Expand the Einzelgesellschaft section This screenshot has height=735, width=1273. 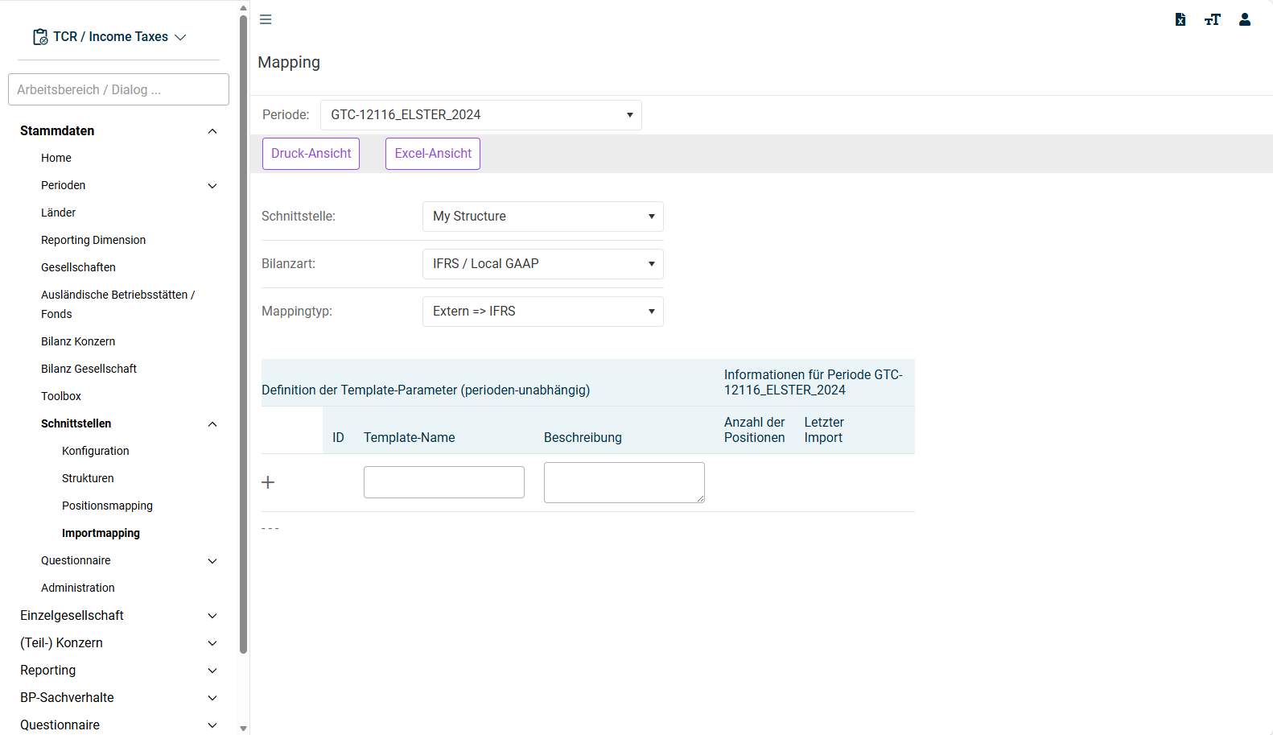coord(212,616)
